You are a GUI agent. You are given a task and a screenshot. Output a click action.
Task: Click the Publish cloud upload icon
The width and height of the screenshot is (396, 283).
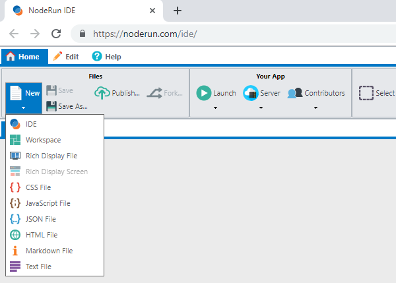click(102, 93)
